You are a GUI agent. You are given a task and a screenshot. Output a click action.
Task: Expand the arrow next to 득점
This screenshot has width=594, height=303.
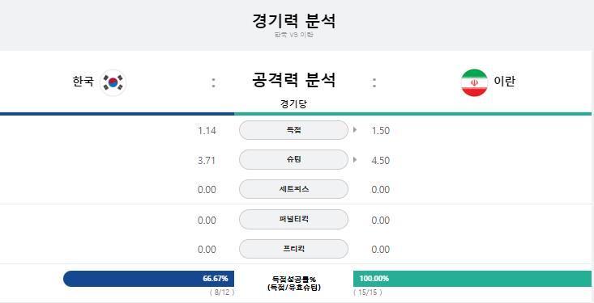point(355,130)
